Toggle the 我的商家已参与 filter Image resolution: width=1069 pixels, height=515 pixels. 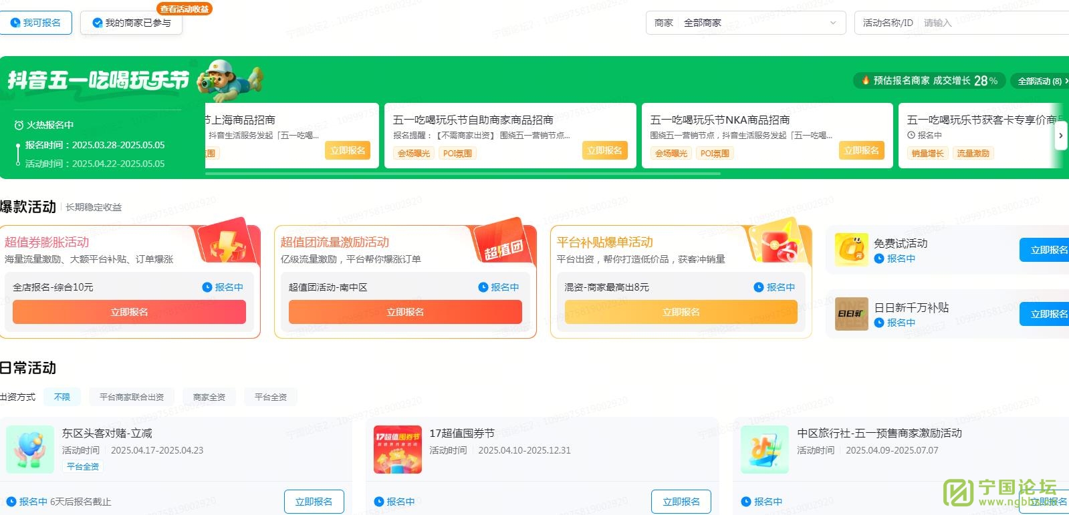click(131, 23)
